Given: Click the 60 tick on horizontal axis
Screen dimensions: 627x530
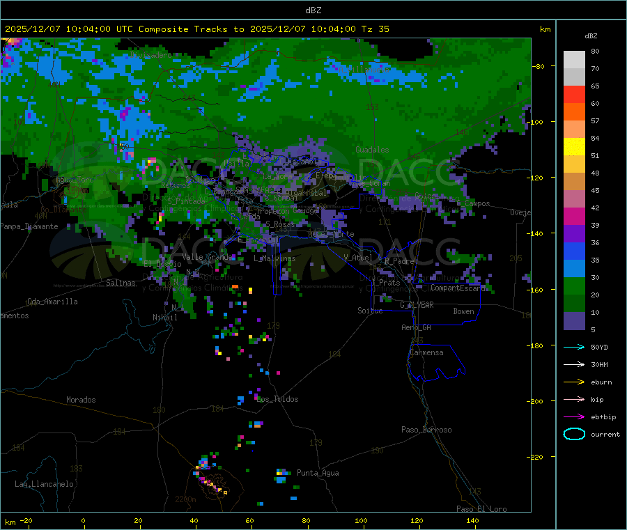Looking at the screenshot, I should click(x=249, y=520).
